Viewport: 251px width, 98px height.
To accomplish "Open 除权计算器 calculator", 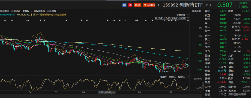I will [39, 11].
